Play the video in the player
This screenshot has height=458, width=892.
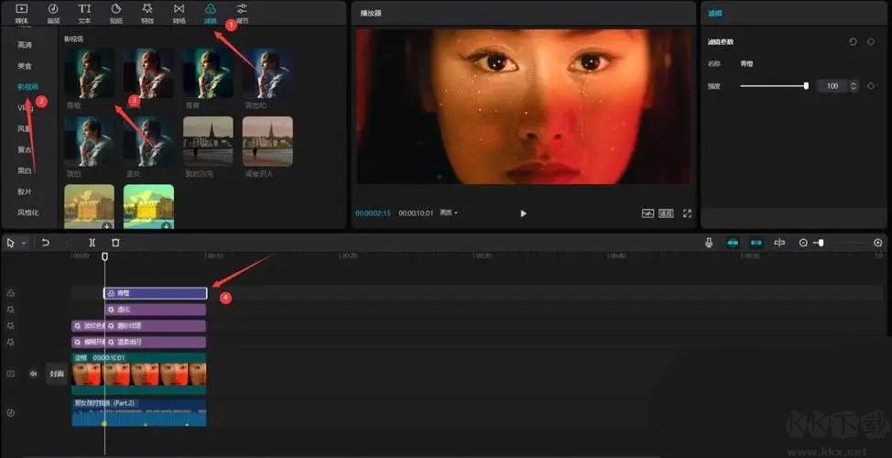click(x=523, y=213)
